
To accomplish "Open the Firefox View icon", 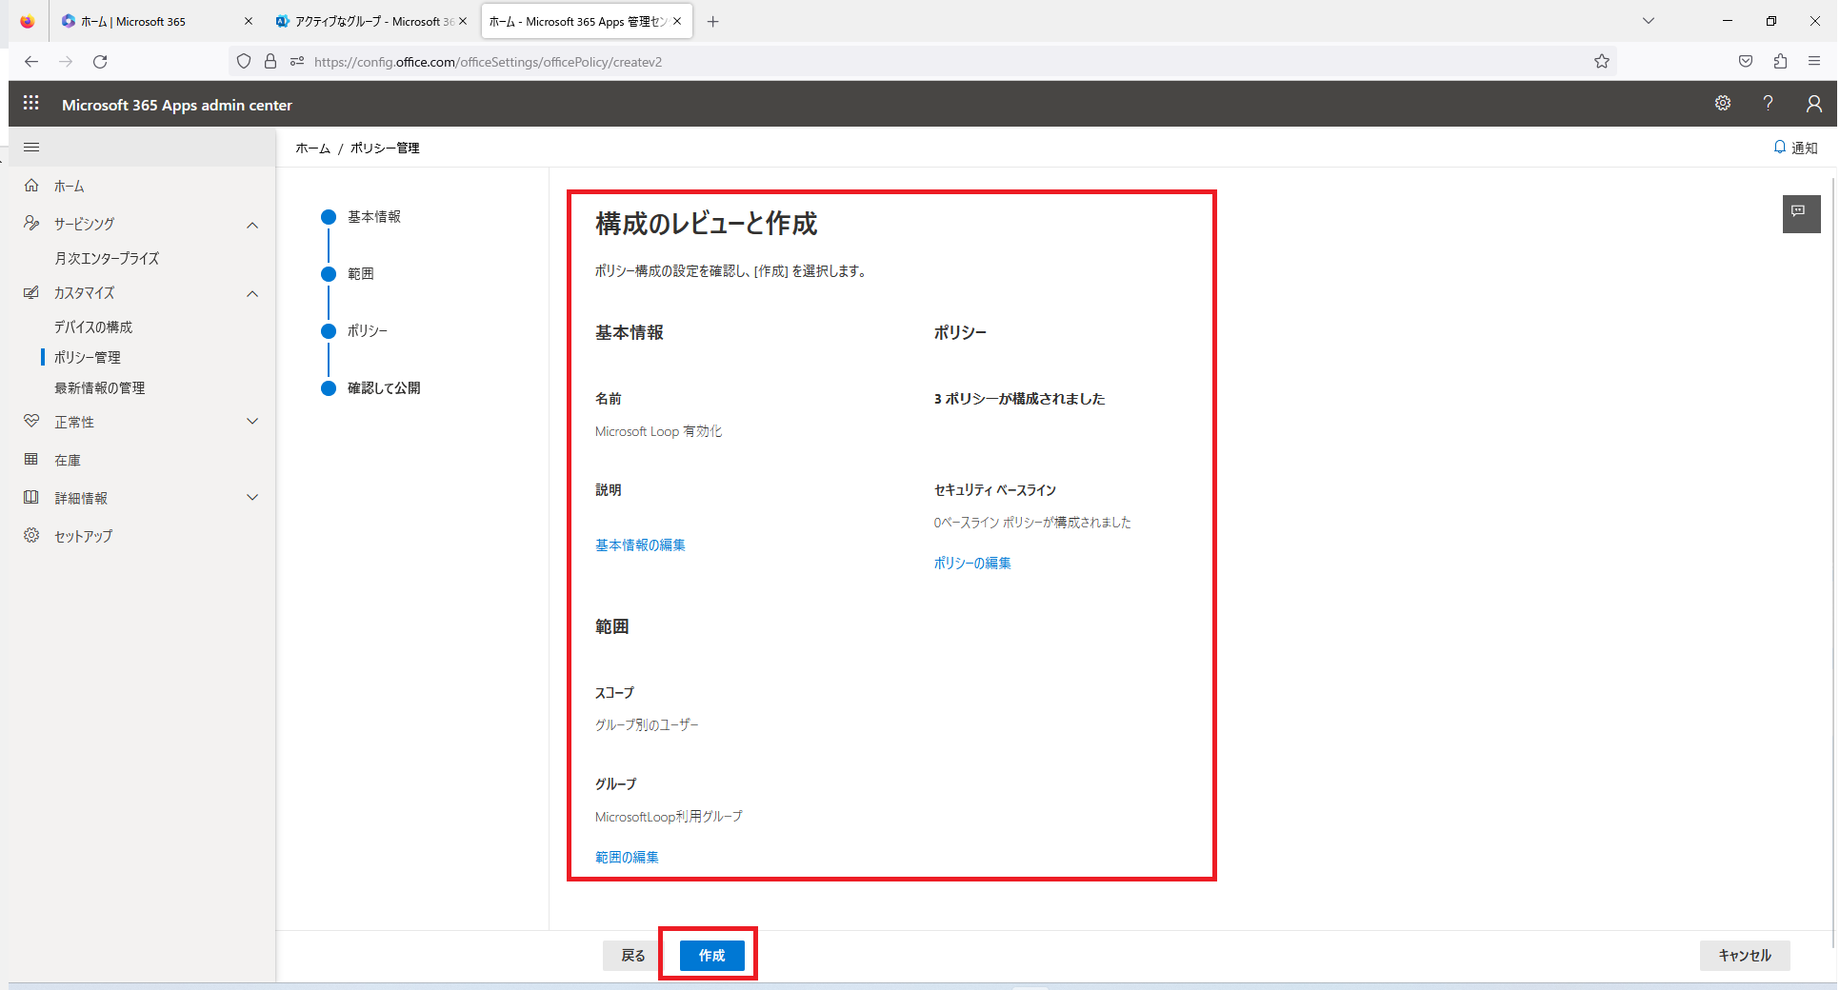I will click(27, 21).
